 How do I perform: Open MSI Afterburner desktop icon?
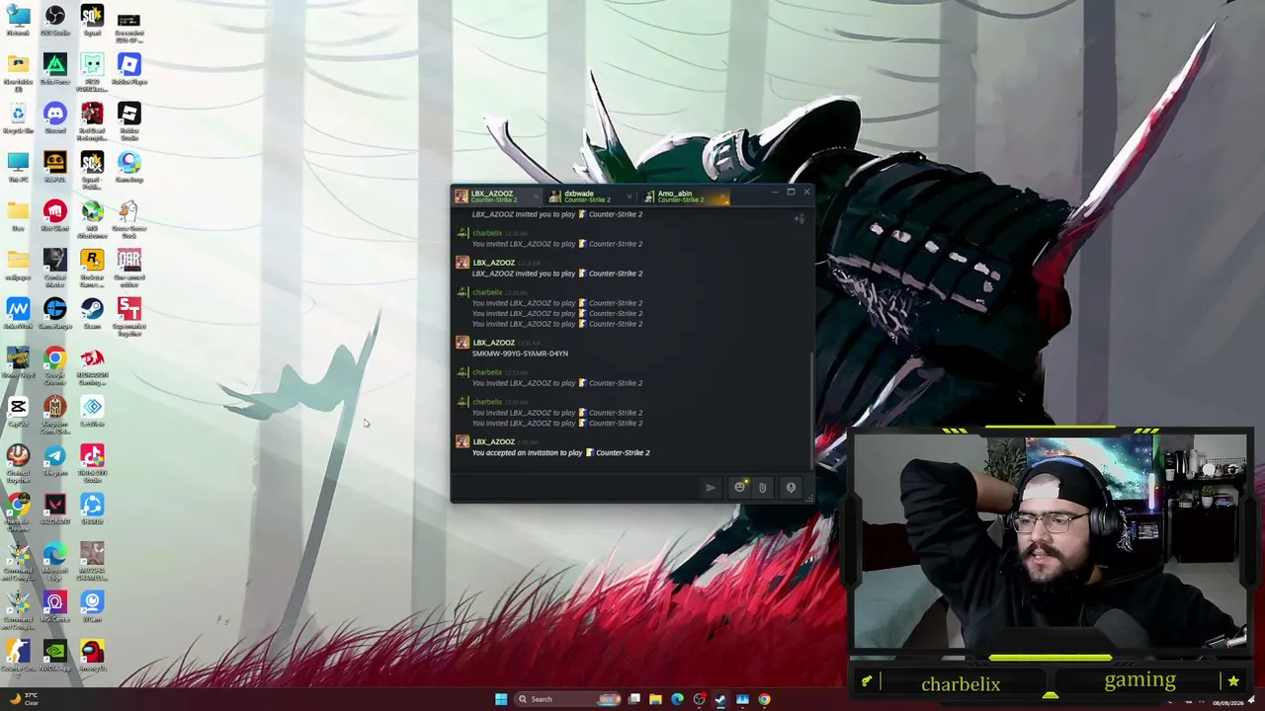tap(92, 219)
